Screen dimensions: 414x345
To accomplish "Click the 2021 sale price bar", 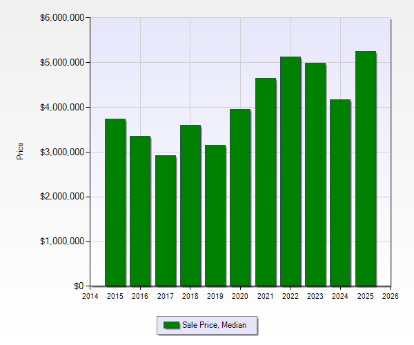I will 266,181.
